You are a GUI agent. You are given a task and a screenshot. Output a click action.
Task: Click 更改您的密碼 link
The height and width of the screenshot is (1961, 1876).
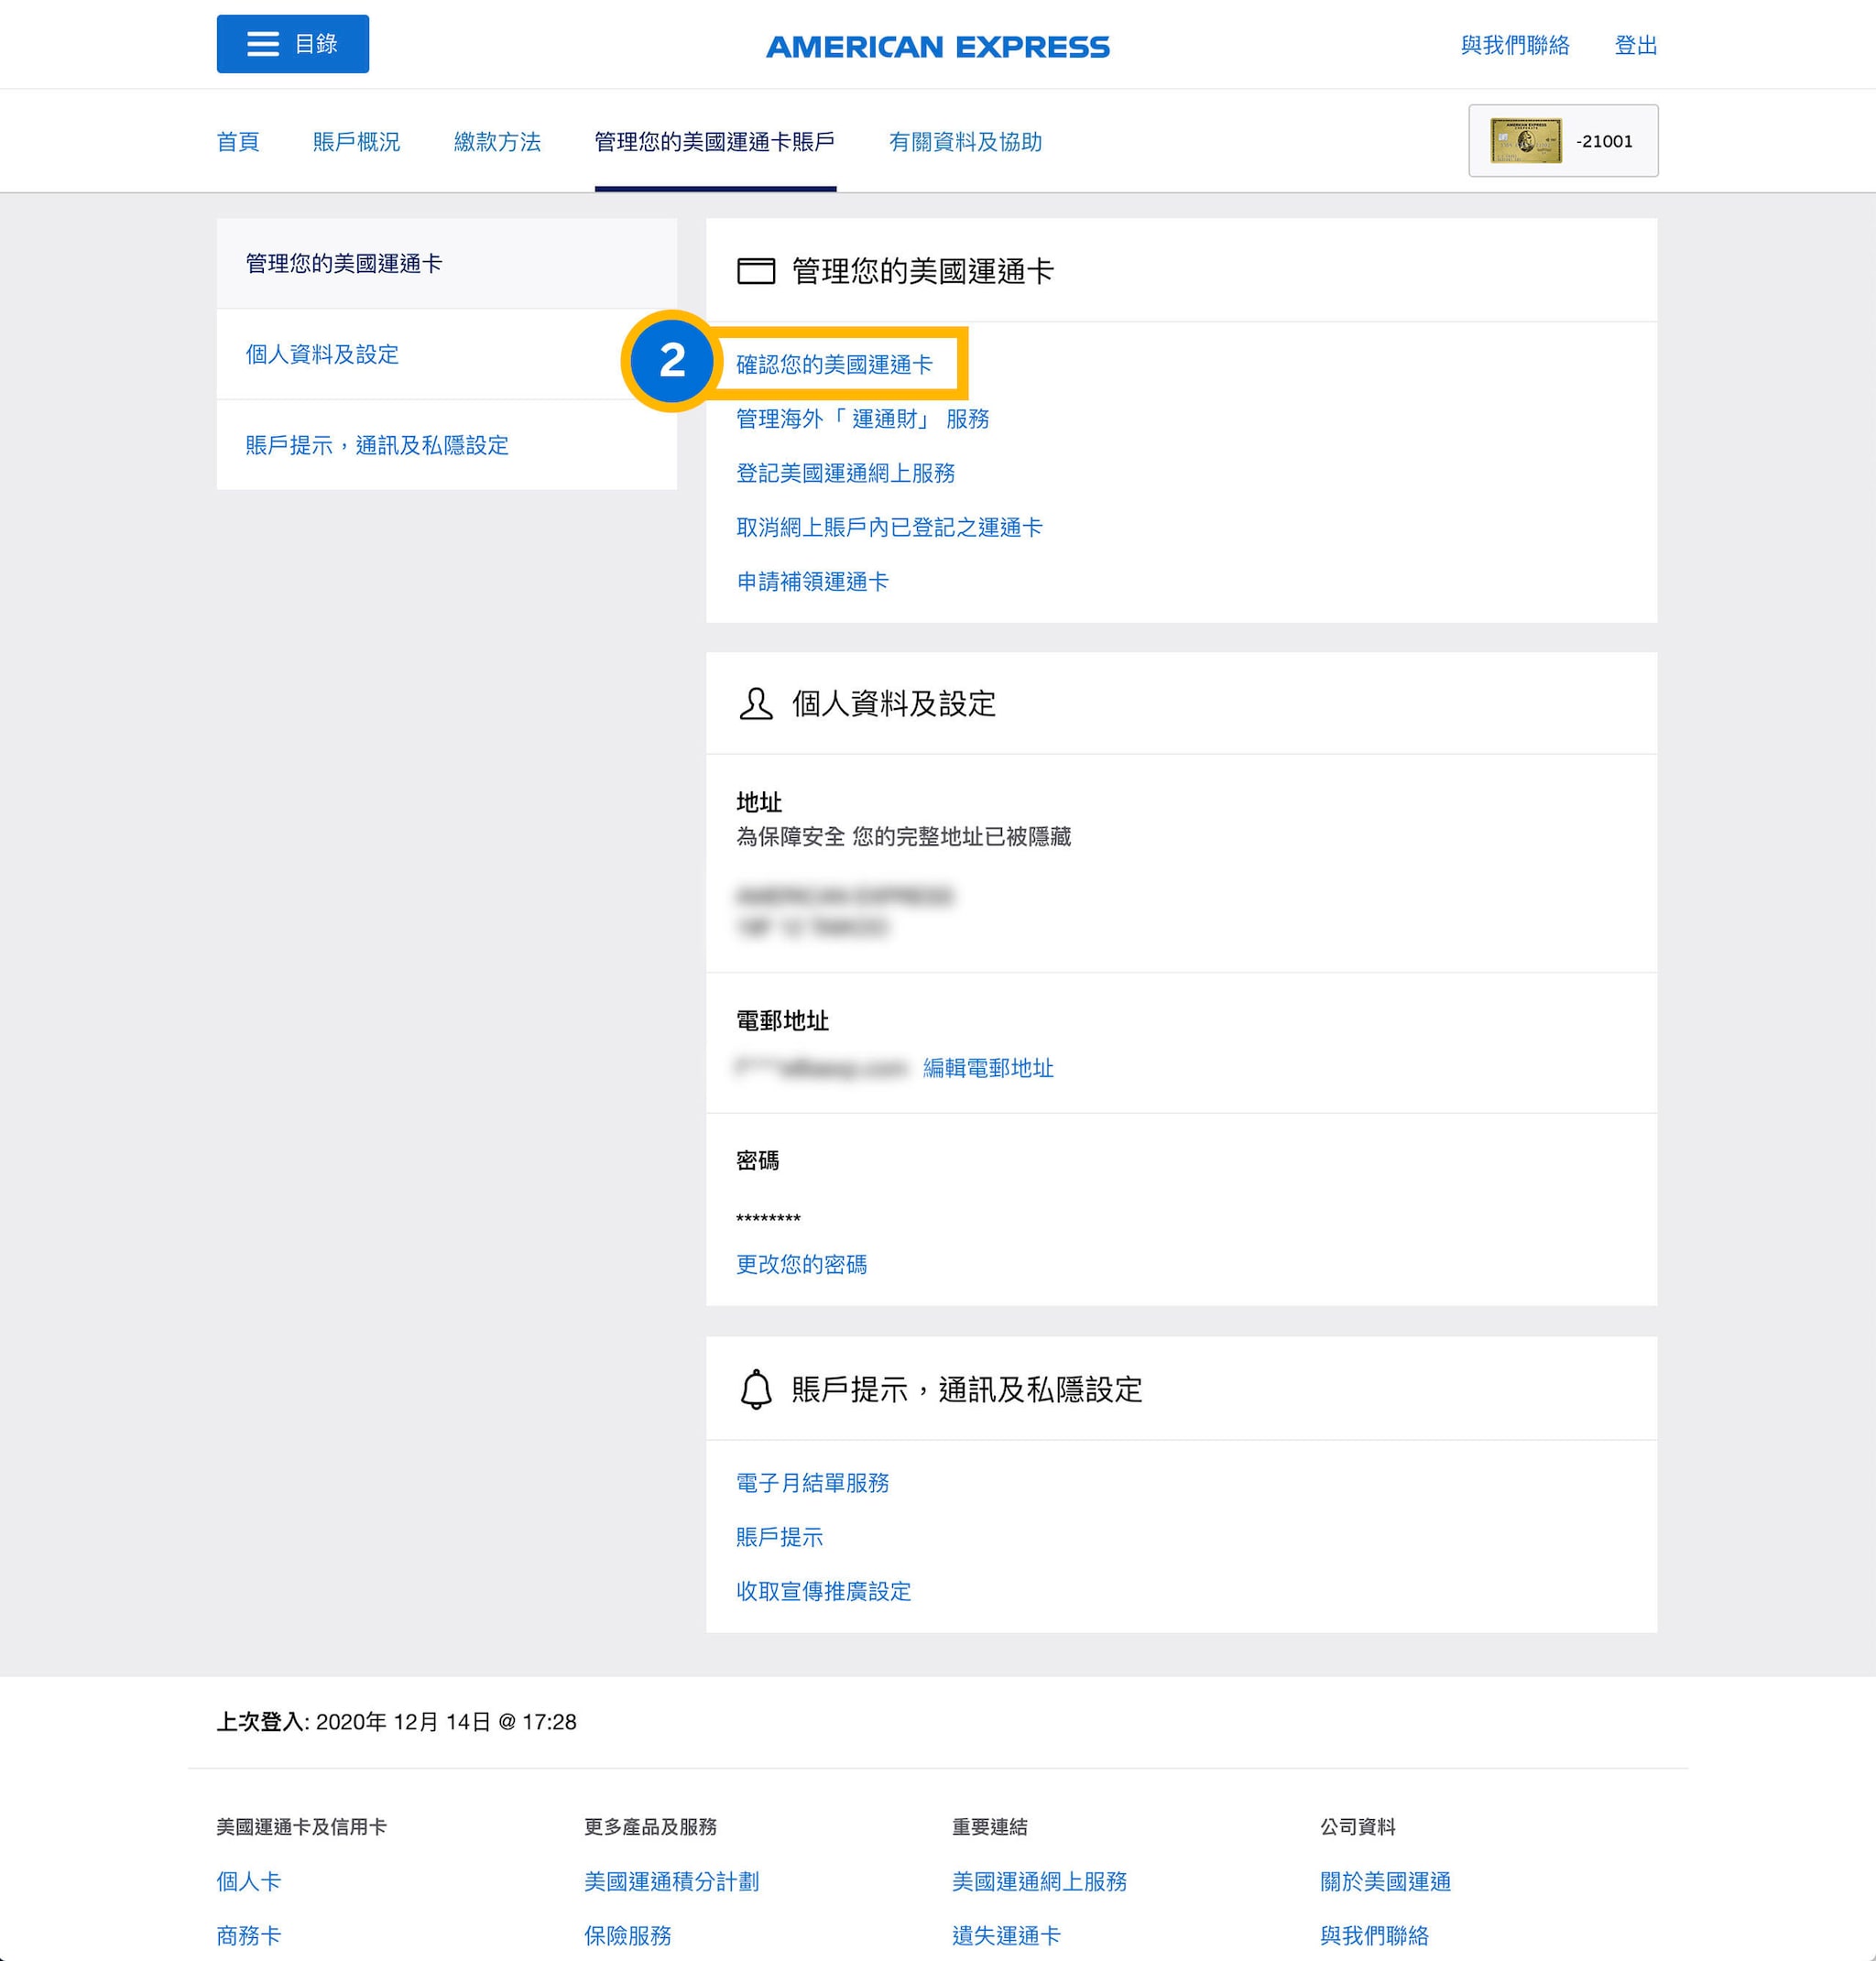tap(801, 1265)
